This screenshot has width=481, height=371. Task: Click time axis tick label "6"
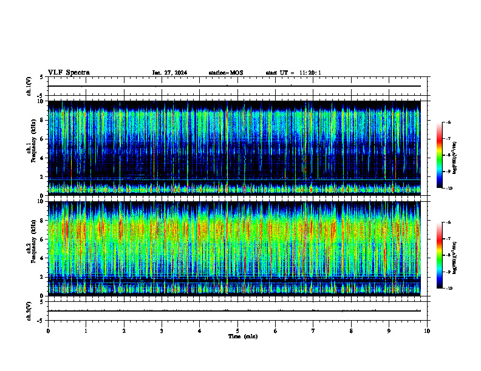click(276, 331)
